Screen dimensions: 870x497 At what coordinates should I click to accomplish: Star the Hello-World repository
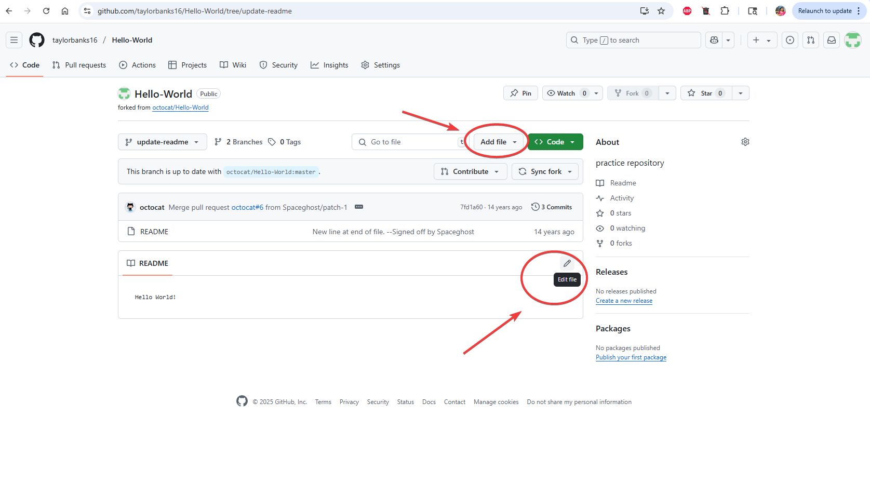706,93
